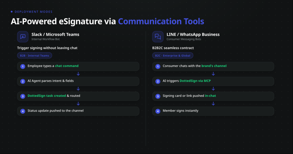Click the green 'in-chat' text
The height and width of the screenshot is (154, 293).
(x=210, y=96)
